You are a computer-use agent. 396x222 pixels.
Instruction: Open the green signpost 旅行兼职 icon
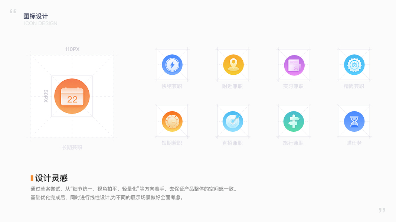coord(294,121)
